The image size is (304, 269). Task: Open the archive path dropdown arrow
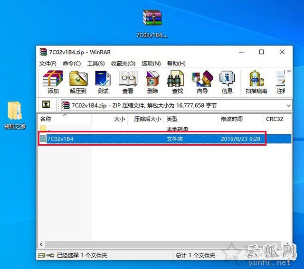[x=288, y=105]
